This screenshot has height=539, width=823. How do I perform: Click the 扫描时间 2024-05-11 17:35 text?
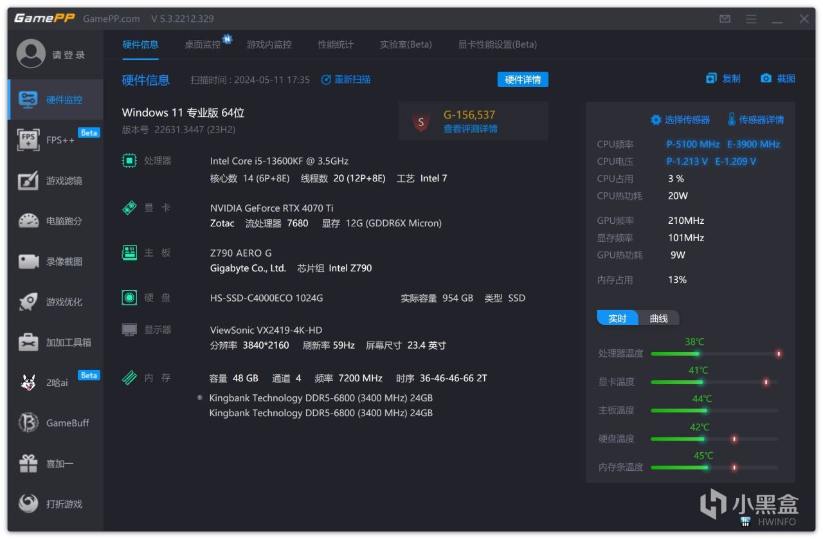(x=250, y=80)
